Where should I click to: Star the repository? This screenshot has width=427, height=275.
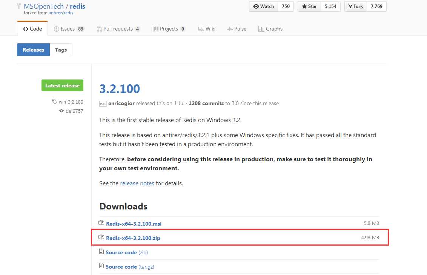pos(309,6)
